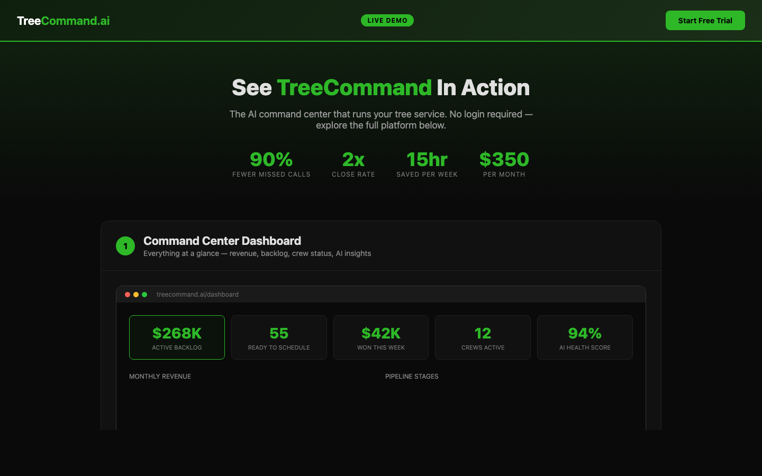Screen dimensions: 762x476
Task: Click the yellow dot in mock browser
Action: pyautogui.click(x=136, y=295)
